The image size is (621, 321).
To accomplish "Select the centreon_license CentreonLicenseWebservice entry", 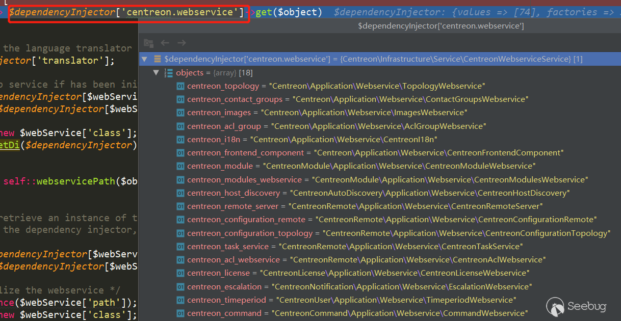I will [x=358, y=273].
